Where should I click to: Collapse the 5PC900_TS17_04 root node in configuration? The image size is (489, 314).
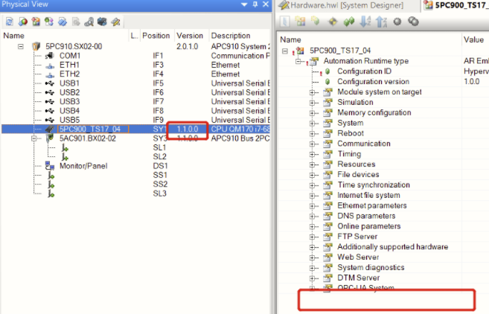(285, 51)
